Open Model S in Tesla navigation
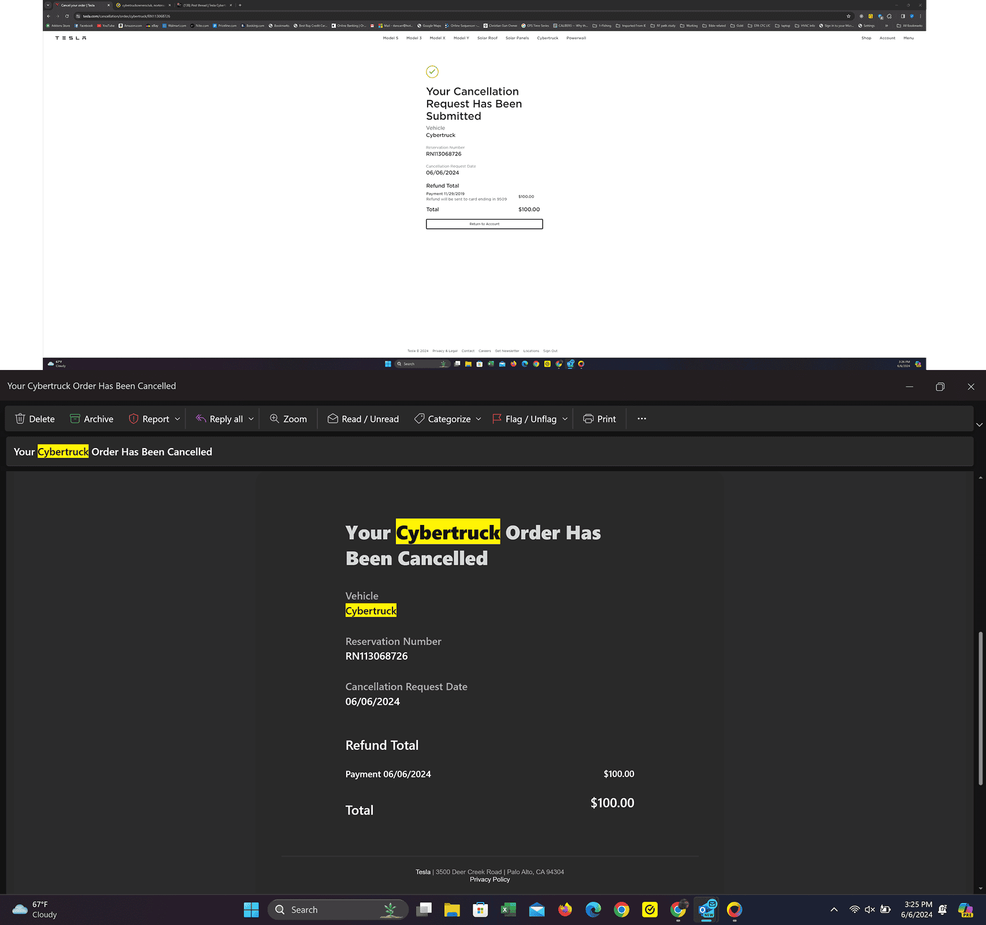 391,38
